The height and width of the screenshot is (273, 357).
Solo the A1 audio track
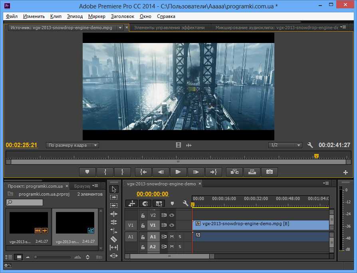(x=180, y=237)
